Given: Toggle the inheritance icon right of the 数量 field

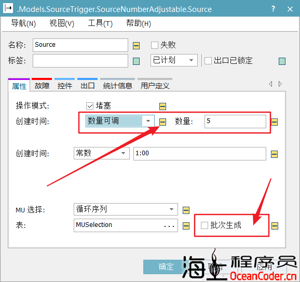Looking at the screenshot, I should coord(274,122).
